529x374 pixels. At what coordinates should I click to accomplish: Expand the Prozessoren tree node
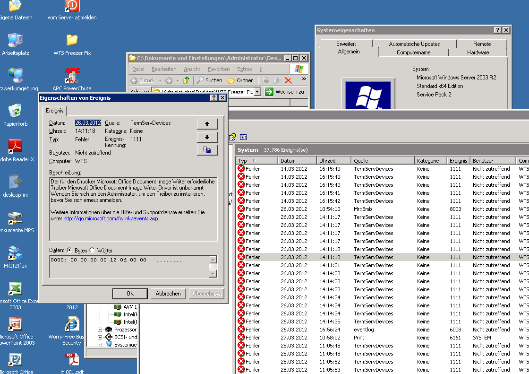point(100,330)
